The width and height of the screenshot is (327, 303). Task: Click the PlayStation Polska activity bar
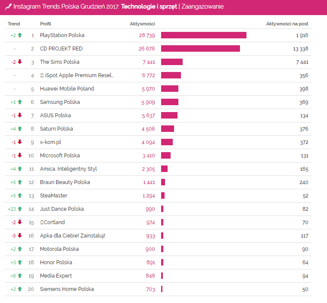point(203,35)
